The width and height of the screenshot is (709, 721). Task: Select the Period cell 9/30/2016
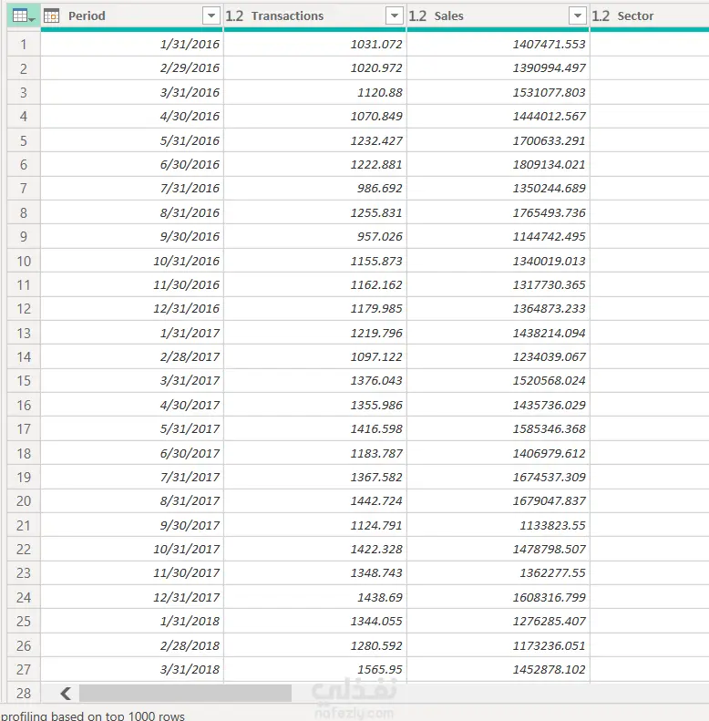[x=132, y=237]
